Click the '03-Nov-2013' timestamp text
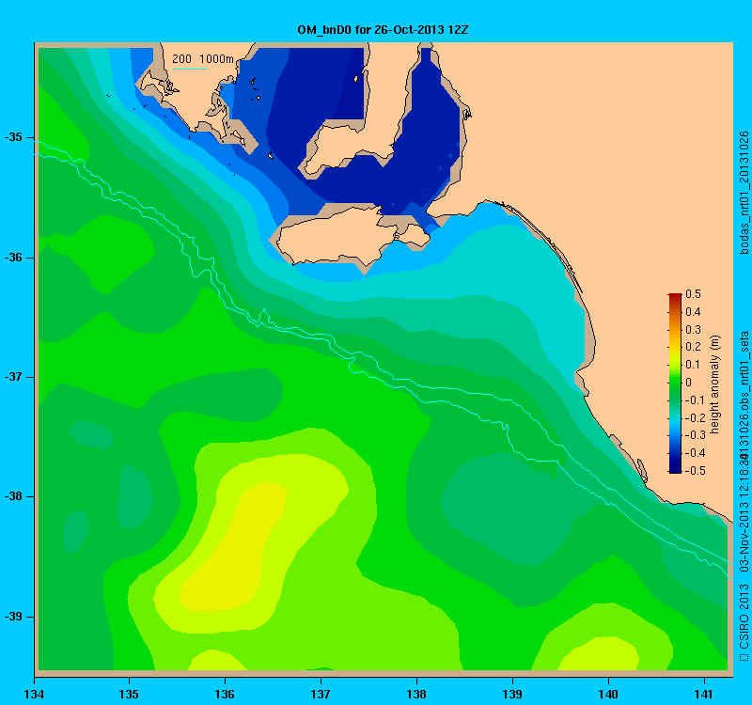This screenshot has height=705, width=752. 744,540
